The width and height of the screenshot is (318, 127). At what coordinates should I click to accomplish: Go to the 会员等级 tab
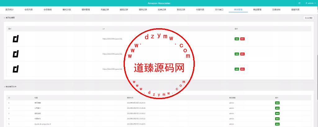(48, 10)
